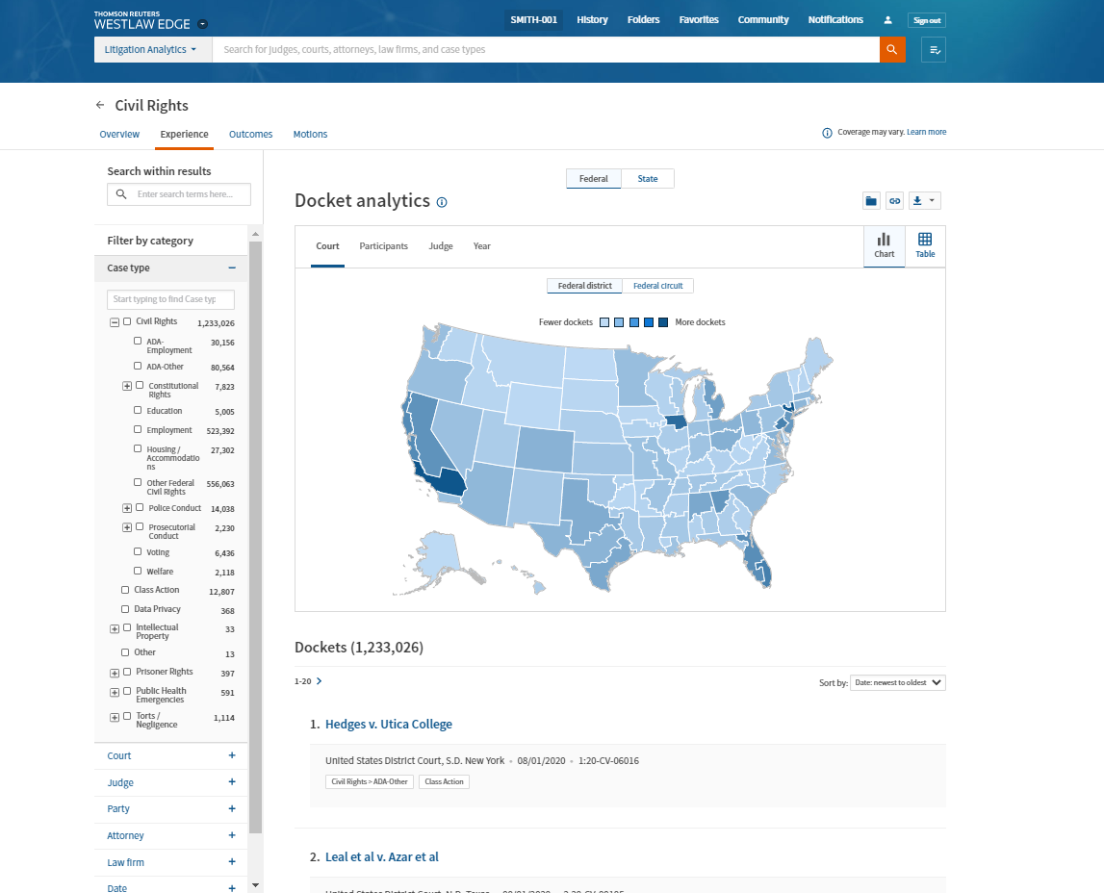Click Docket analytics info icon
Image resolution: width=1104 pixels, height=893 pixels.
442,202
